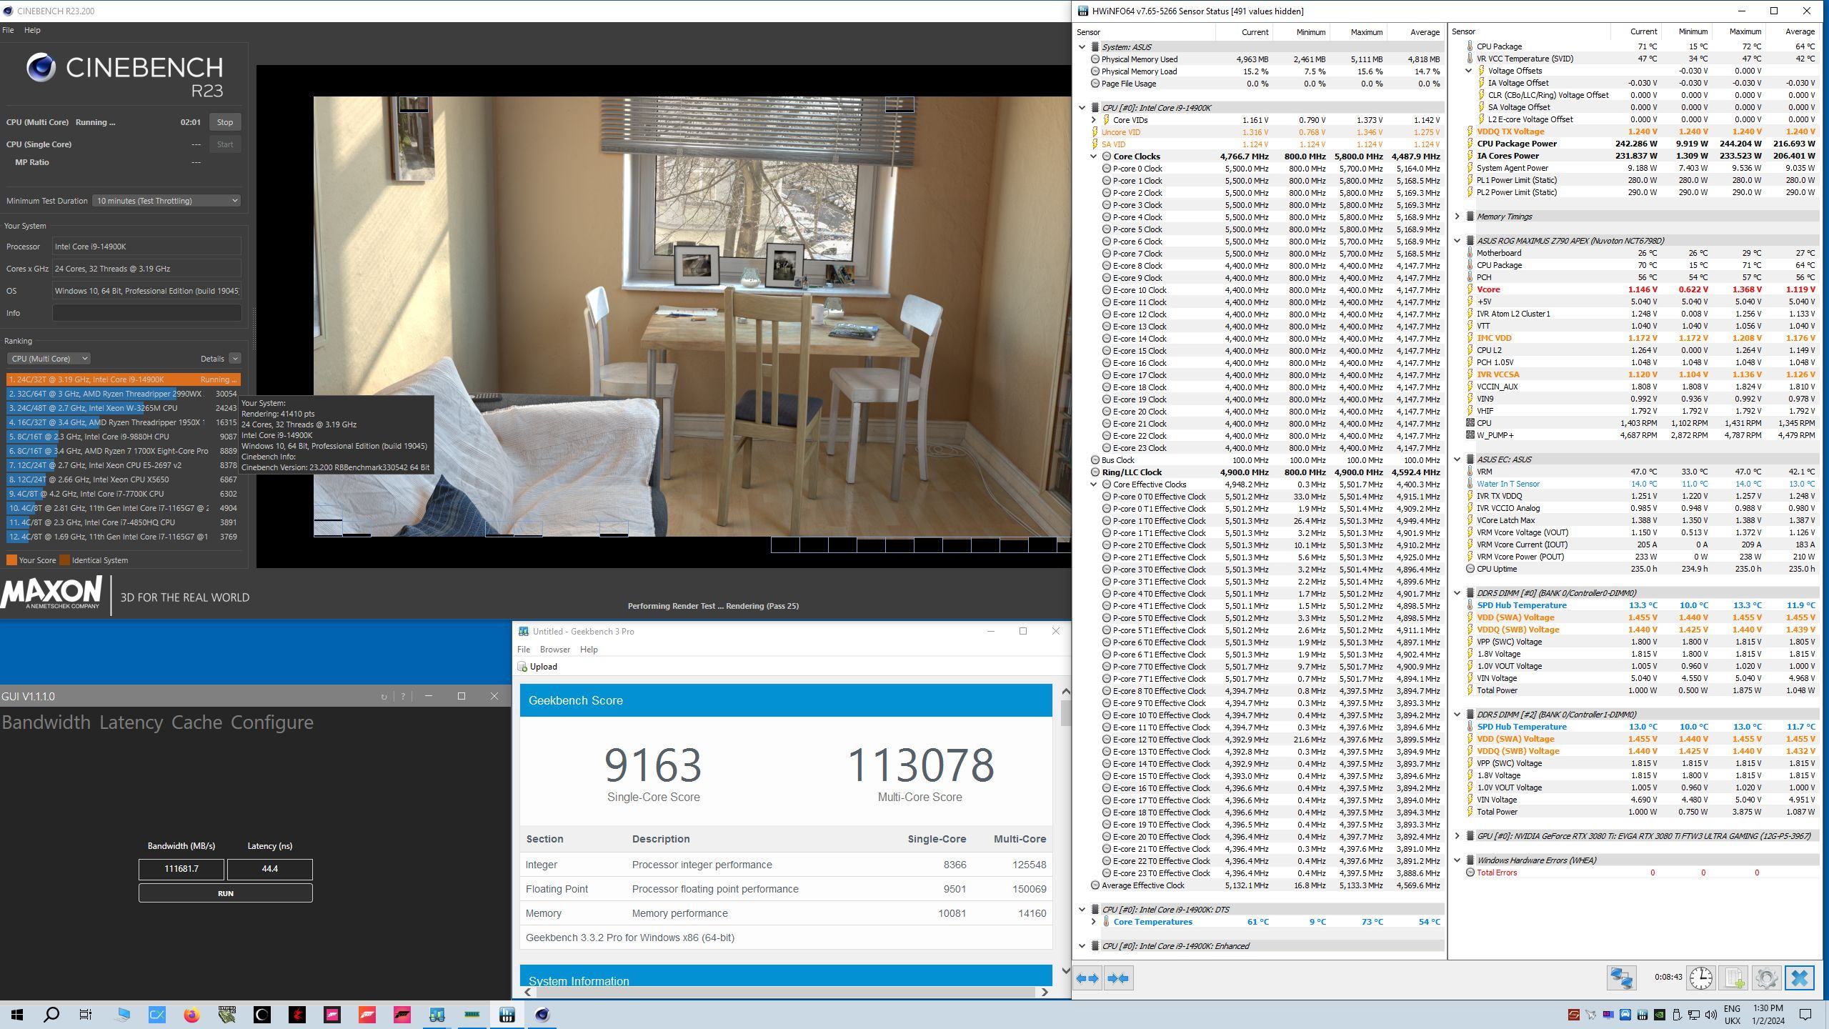
Task: Switch to Latency tab in memory GUI
Action: click(x=131, y=722)
